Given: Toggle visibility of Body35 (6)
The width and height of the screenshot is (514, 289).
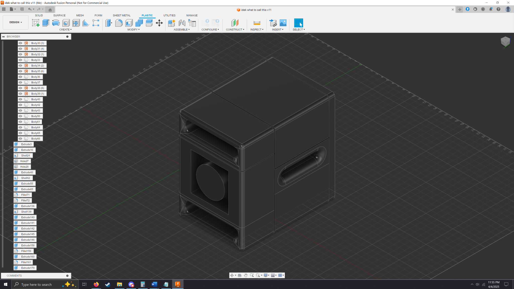Looking at the screenshot, I should pyautogui.click(x=21, y=71).
